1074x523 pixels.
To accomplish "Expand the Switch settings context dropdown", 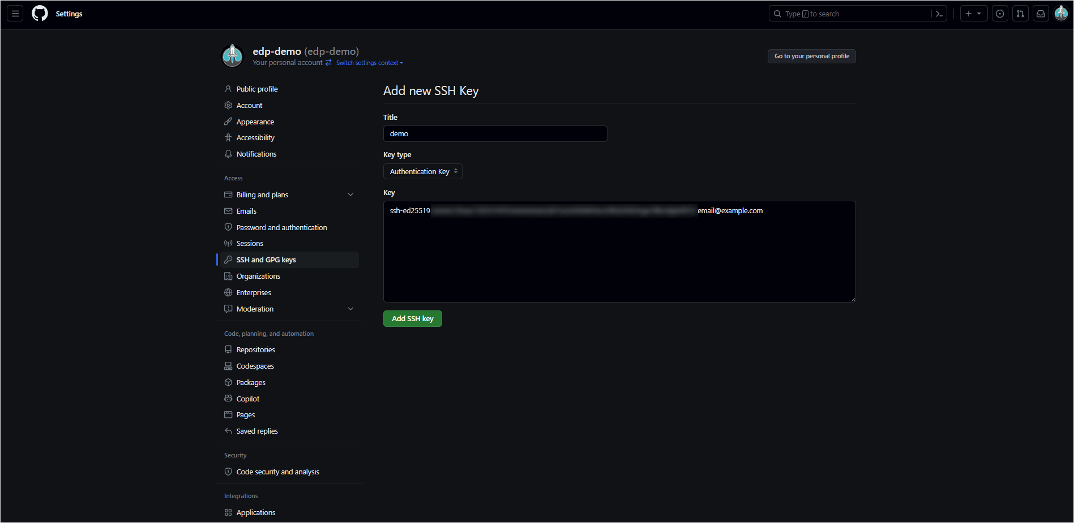I will 369,63.
